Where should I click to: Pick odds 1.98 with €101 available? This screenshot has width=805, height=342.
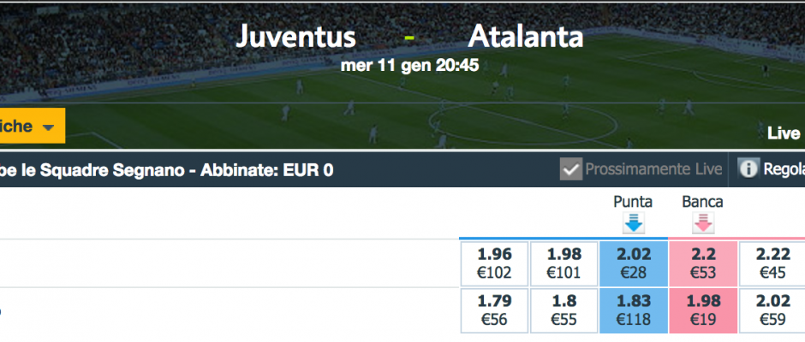(563, 263)
